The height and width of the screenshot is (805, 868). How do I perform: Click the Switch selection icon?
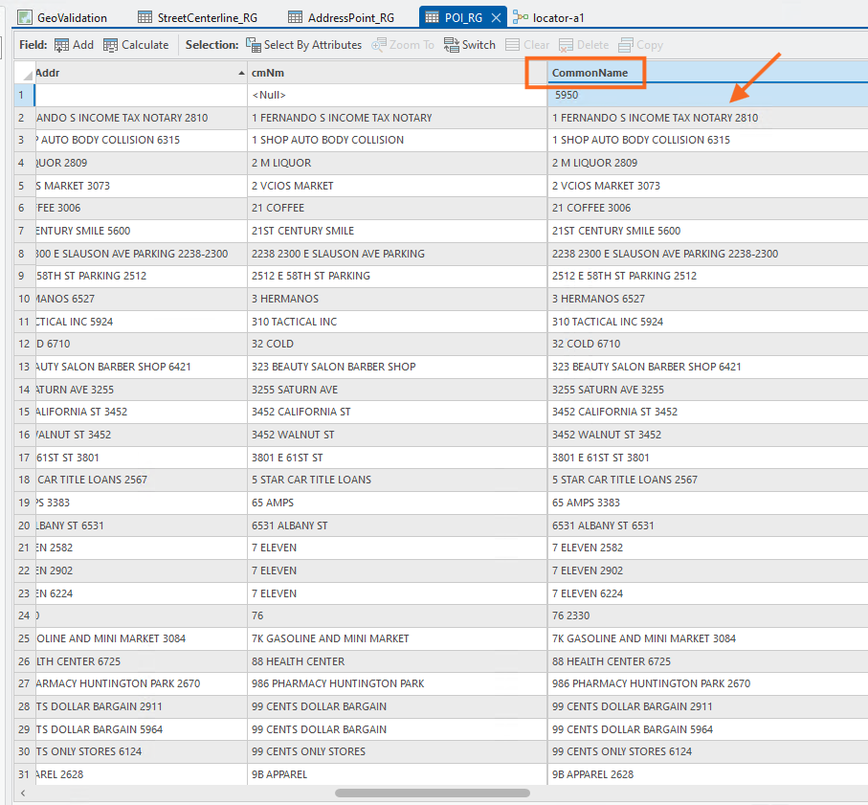(452, 45)
